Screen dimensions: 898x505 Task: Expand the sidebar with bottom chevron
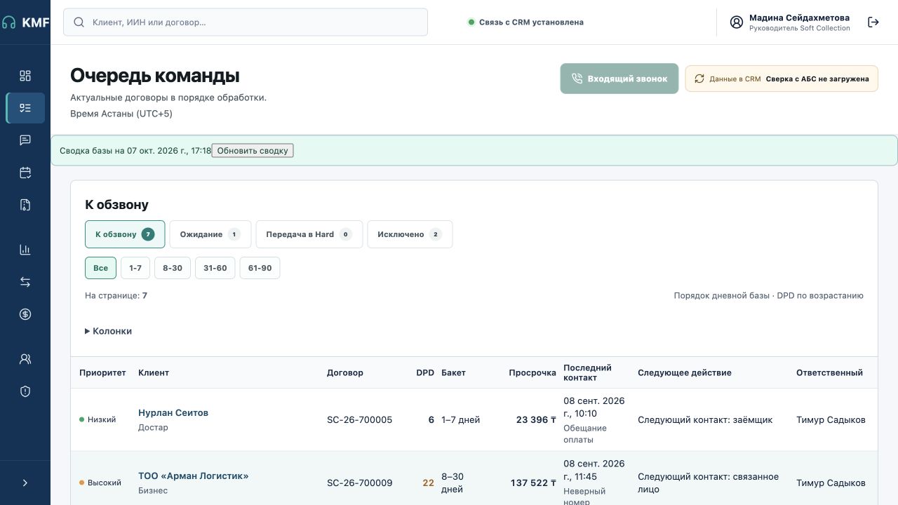[25, 483]
